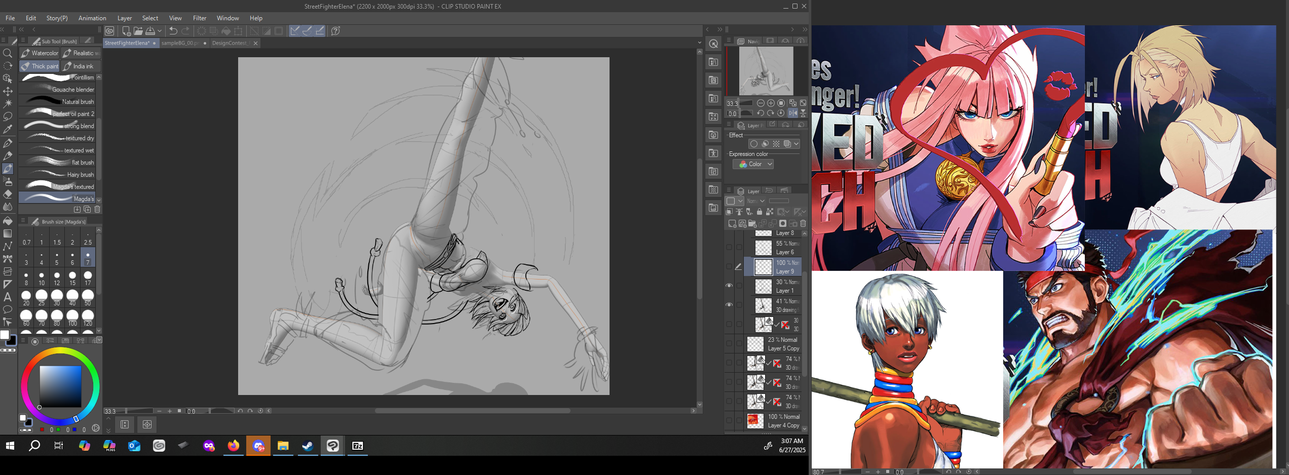This screenshot has width=1289, height=475.
Task: Click the Navigator canvas preview thumbnail
Action: point(766,71)
